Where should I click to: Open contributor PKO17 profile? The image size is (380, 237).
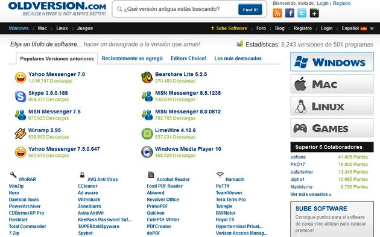click(x=297, y=165)
